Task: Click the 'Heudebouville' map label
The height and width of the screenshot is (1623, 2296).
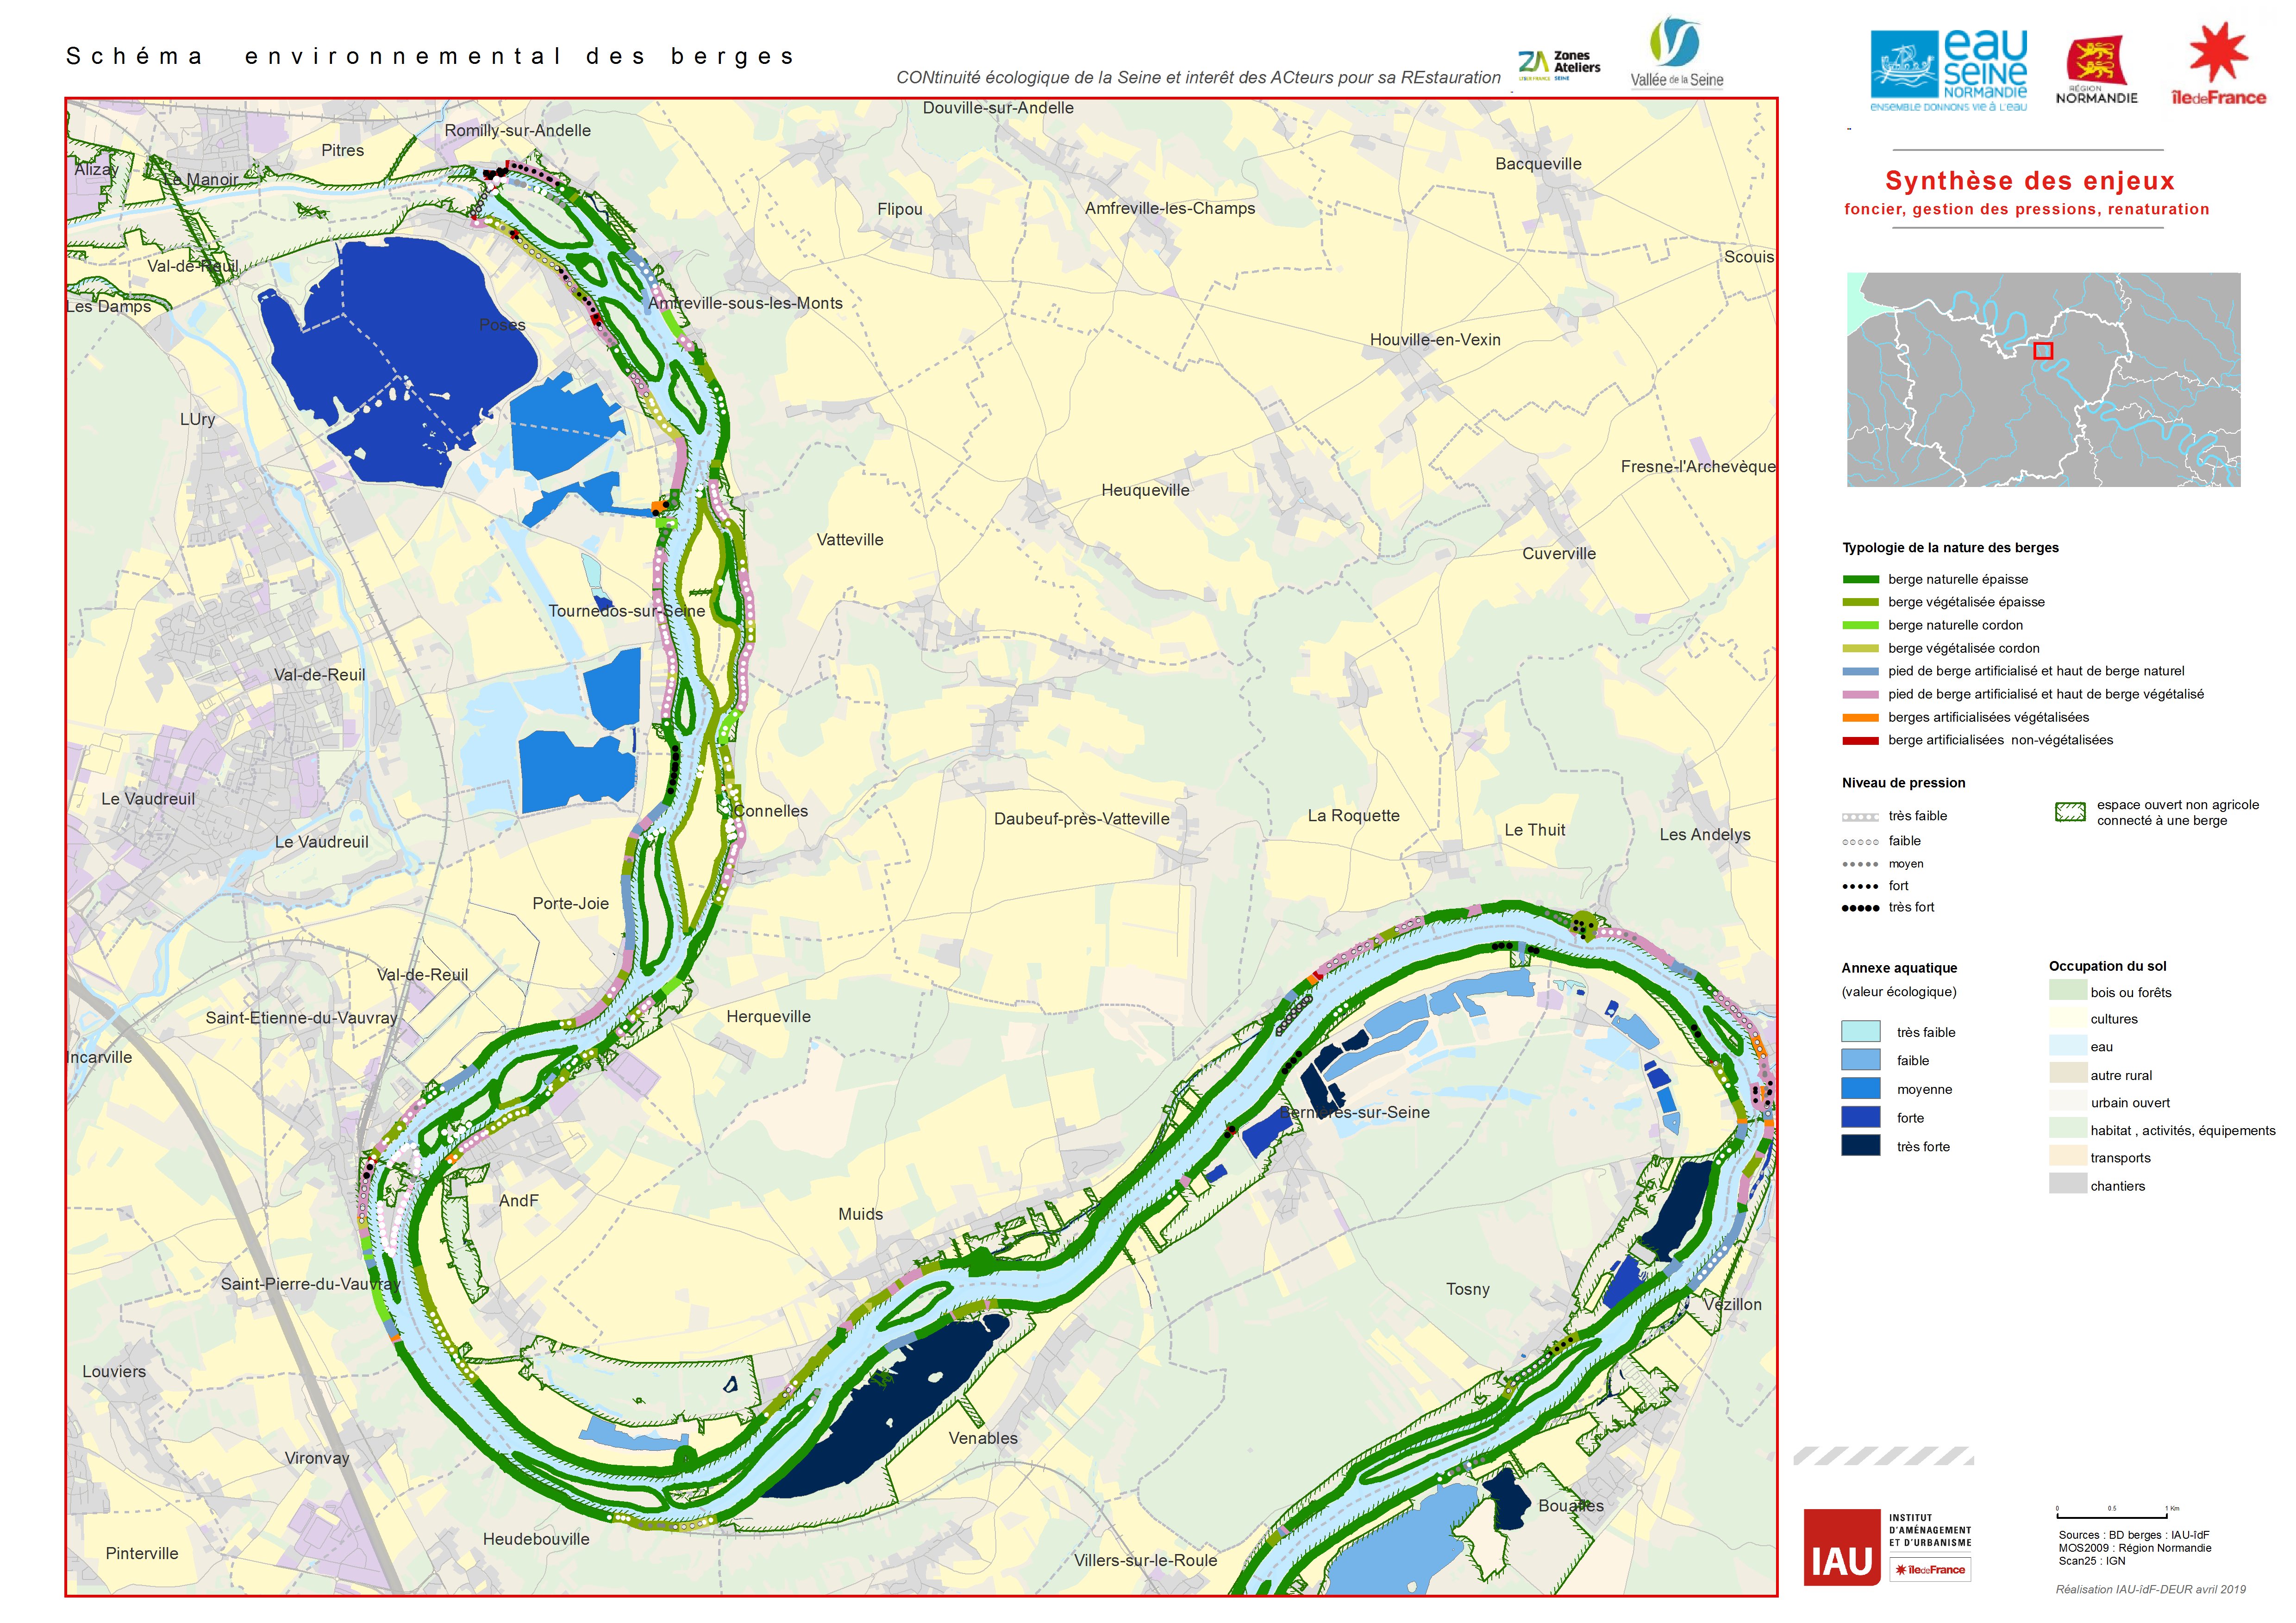Action: pyautogui.click(x=536, y=1539)
